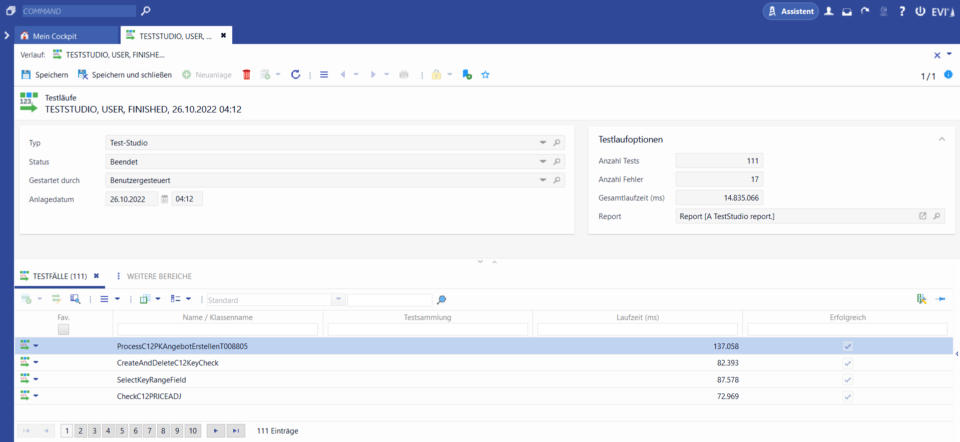Click the Name / Klassenname filter field

[217, 329]
